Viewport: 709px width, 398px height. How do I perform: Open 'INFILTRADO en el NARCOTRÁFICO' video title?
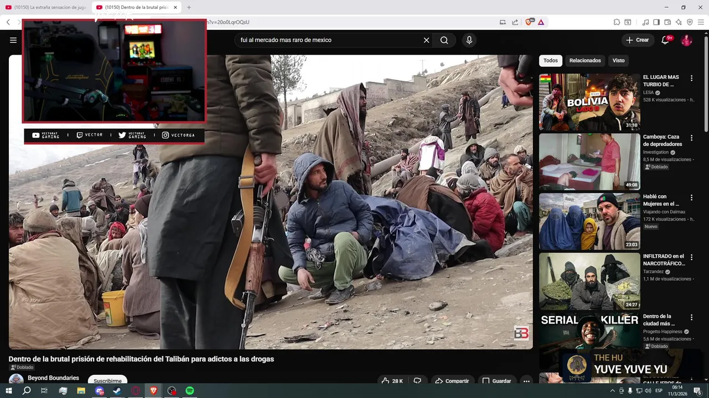tap(664, 260)
